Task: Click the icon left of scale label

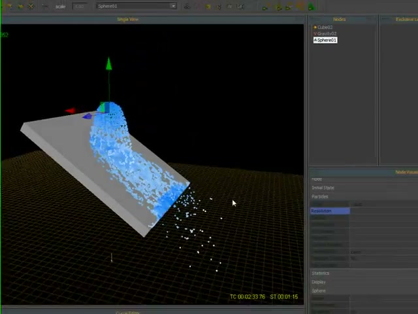Action: click(x=45, y=7)
